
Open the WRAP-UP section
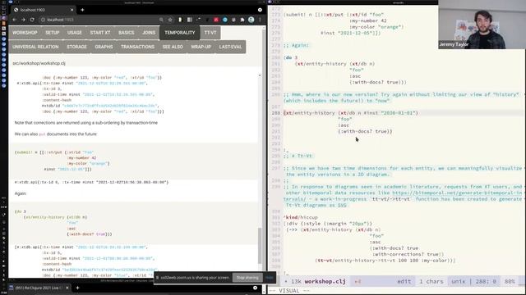(x=201, y=47)
